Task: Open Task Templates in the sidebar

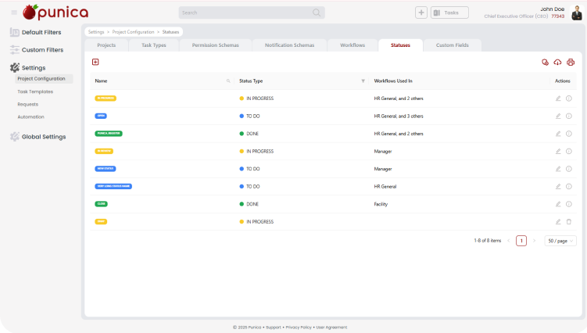Action: point(35,91)
